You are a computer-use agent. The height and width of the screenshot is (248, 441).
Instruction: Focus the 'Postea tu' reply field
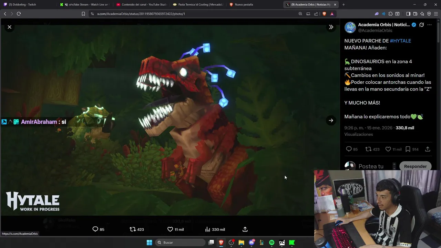[371, 166]
